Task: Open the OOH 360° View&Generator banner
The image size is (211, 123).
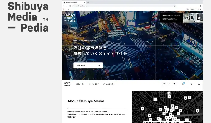Action: click(181, 18)
